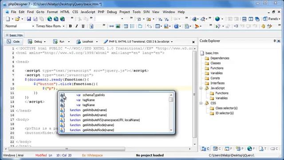Split the editor horizontally

[x=244, y=19]
